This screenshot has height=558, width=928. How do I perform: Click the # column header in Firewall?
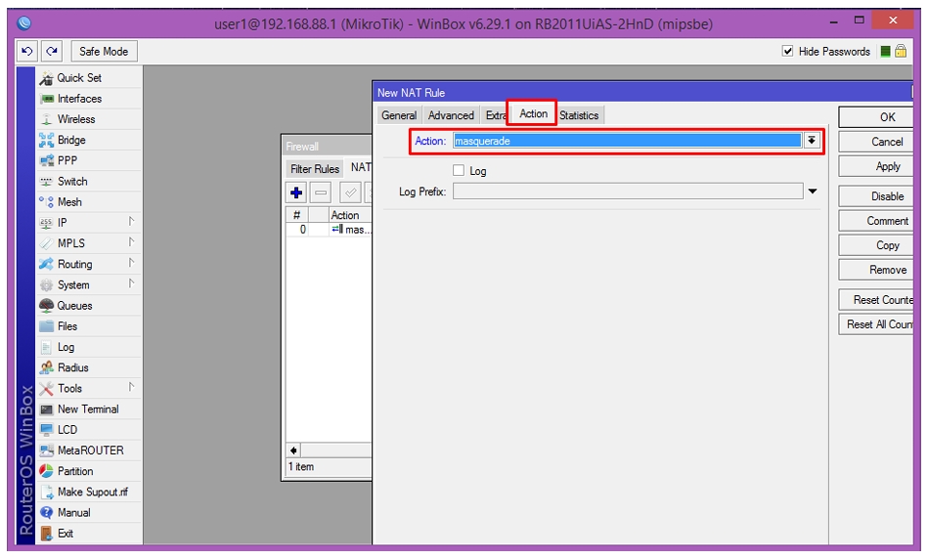(297, 215)
